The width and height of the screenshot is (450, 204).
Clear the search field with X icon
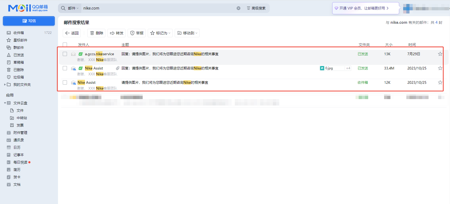point(238,8)
